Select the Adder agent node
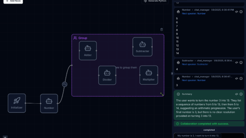The width and height of the screenshot is (246, 138). (88, 51)
